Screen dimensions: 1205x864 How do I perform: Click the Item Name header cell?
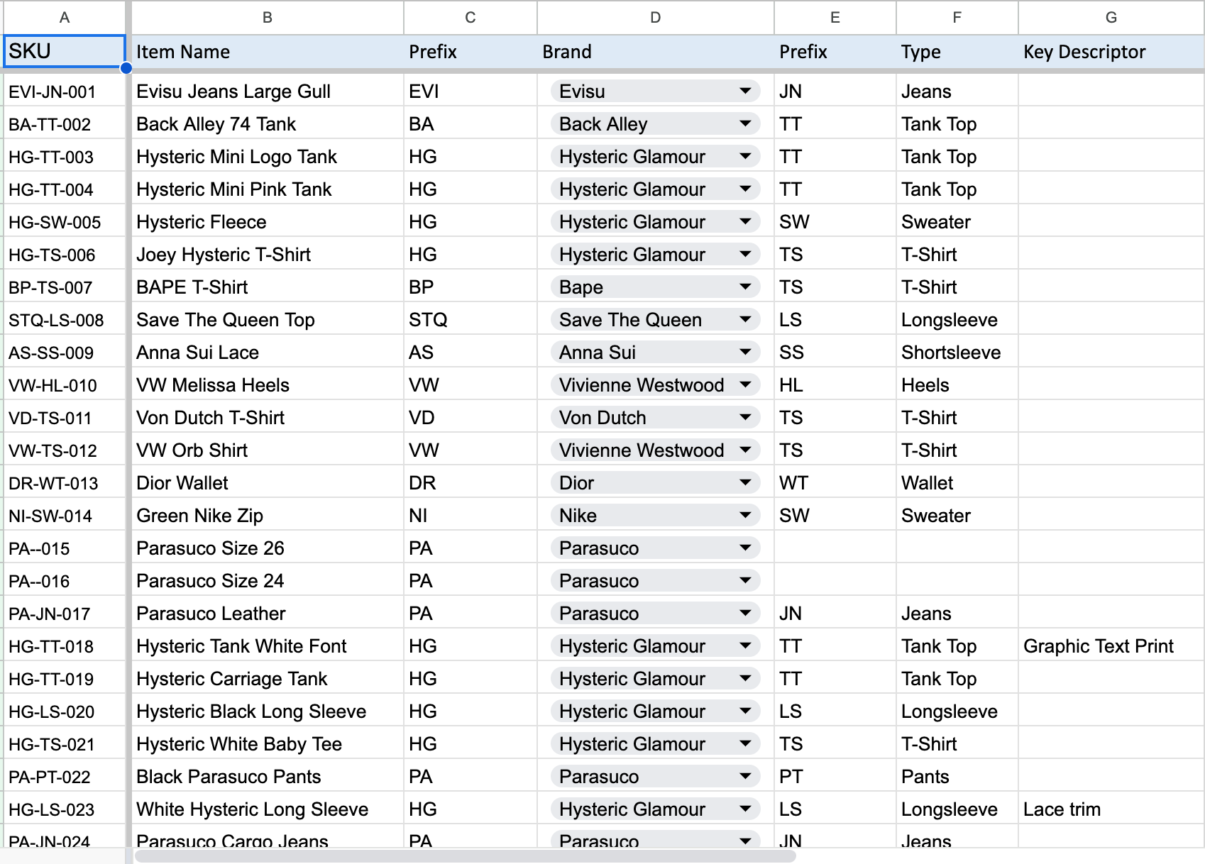267,52
